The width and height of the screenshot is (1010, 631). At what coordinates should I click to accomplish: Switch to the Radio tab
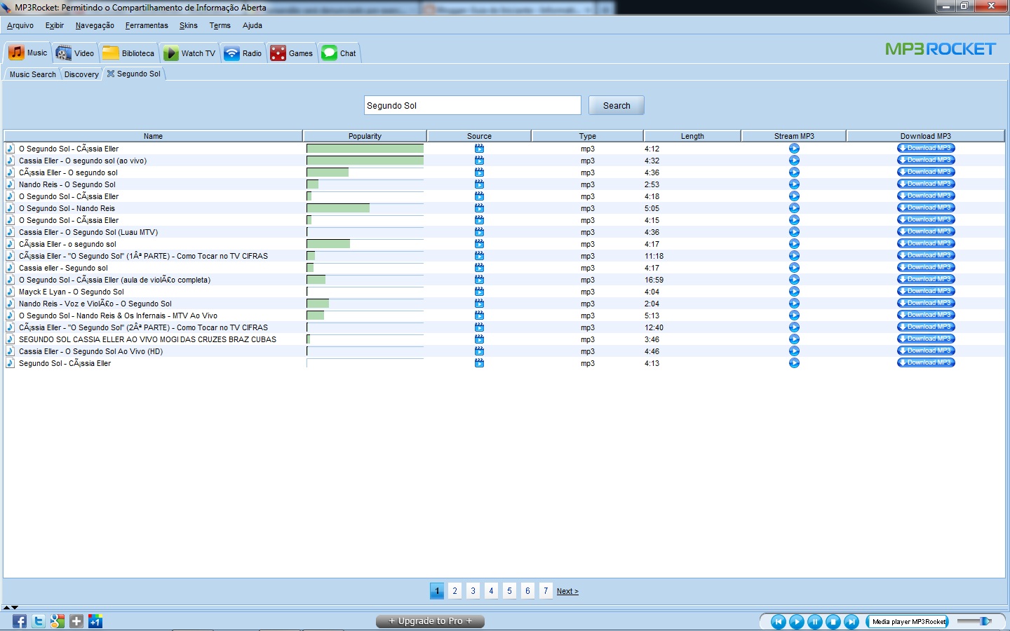pos(243,53)
